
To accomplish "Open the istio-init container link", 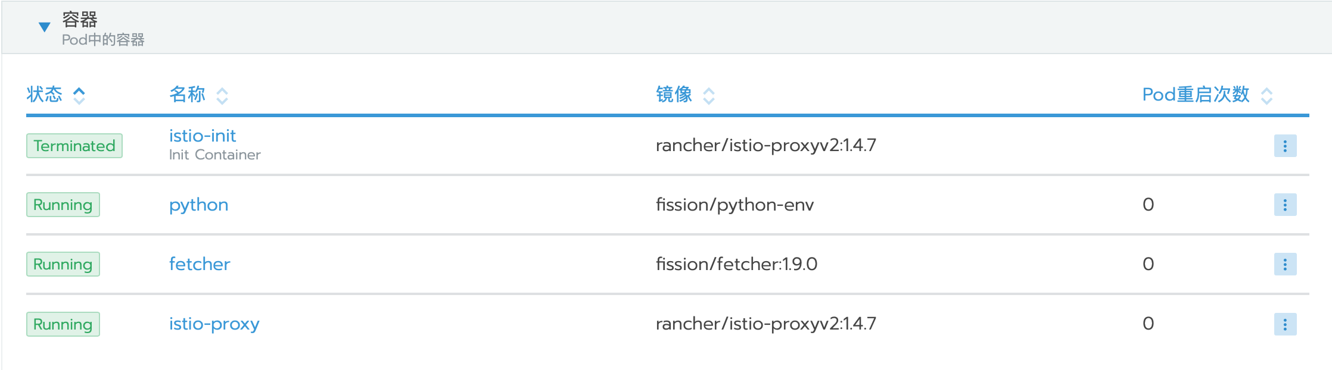I will tap(203, 136).
